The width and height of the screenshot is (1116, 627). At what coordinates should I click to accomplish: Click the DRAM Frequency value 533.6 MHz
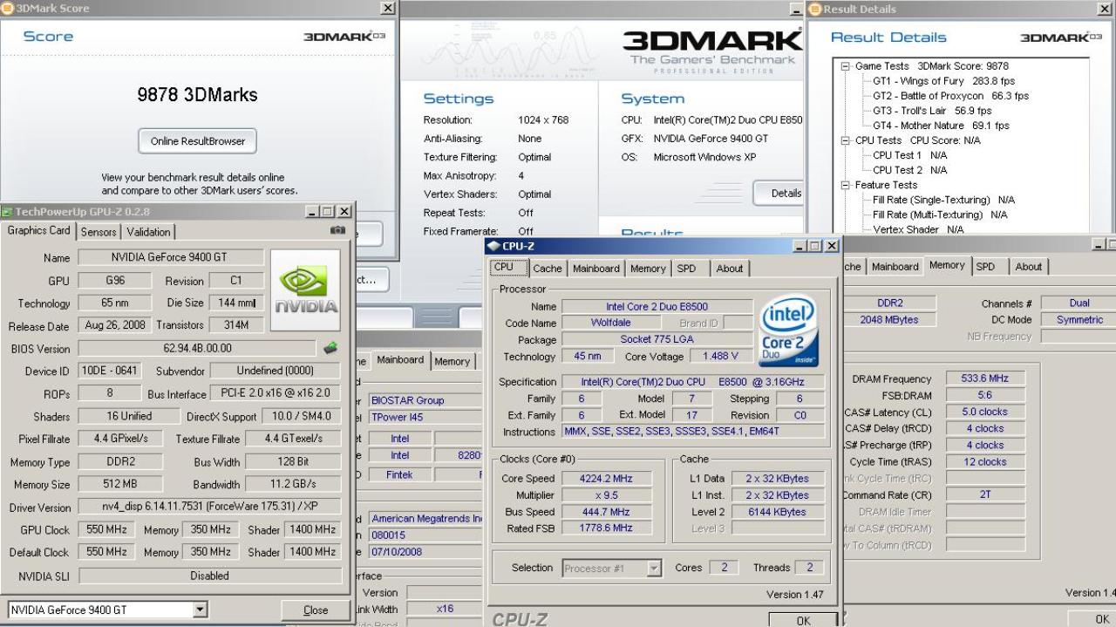(985, 379)
